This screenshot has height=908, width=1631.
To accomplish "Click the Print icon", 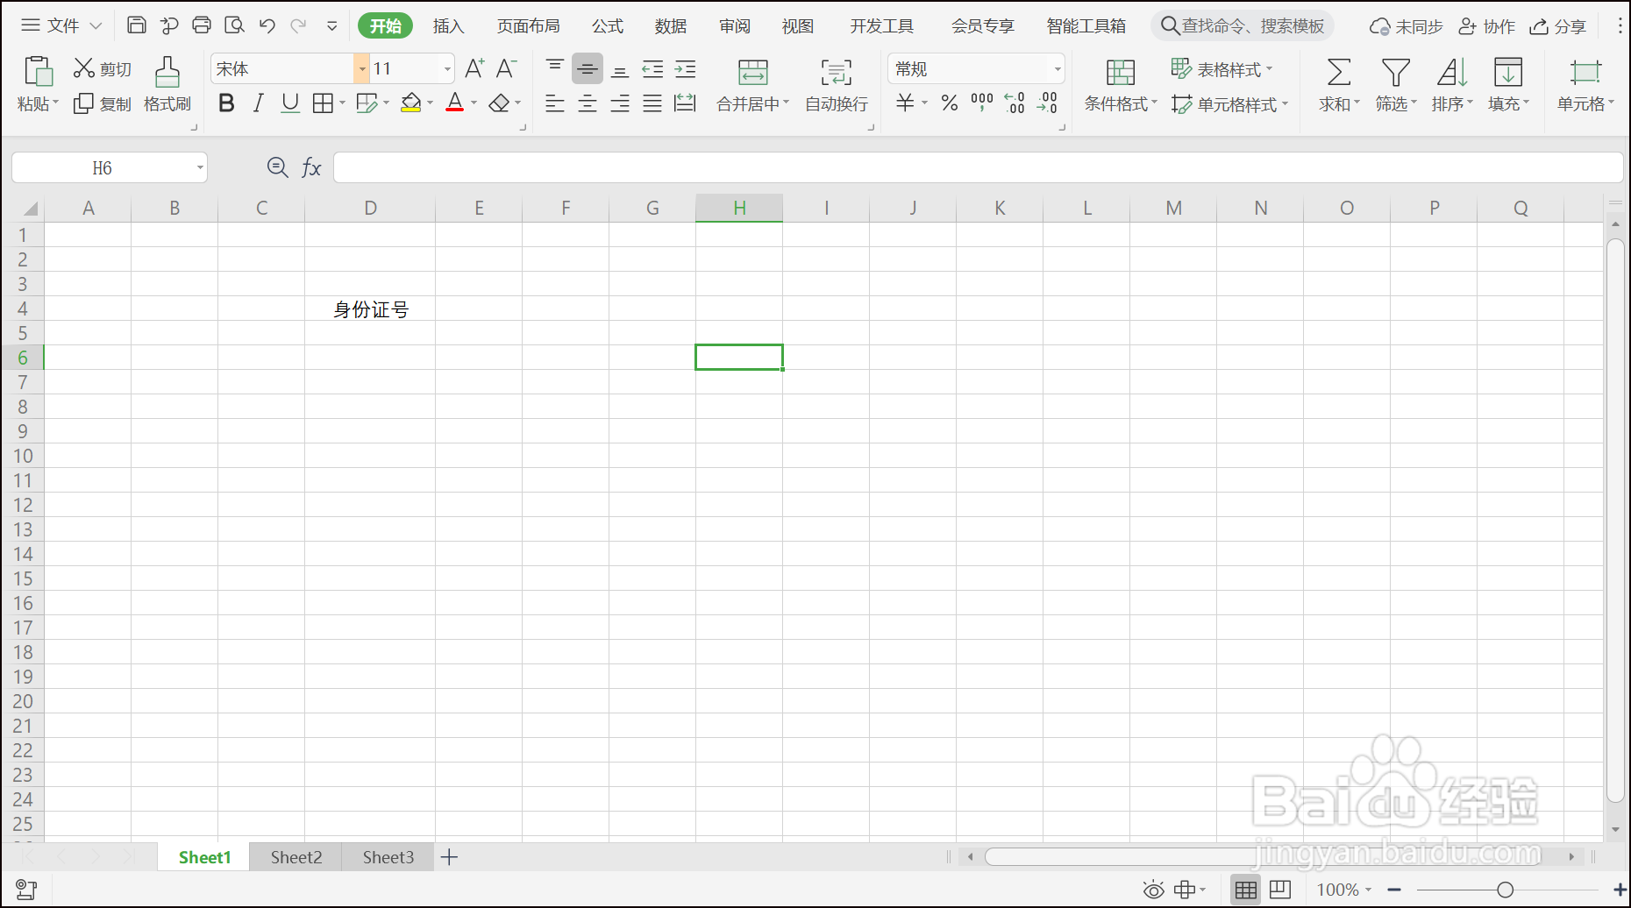I will 202,25.
